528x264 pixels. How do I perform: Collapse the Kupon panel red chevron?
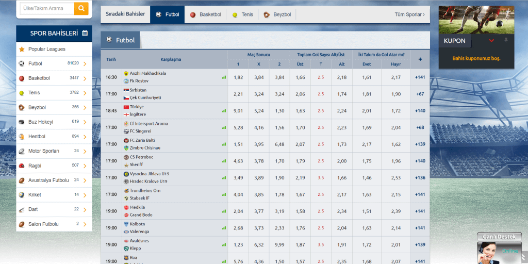coord(491,41)
